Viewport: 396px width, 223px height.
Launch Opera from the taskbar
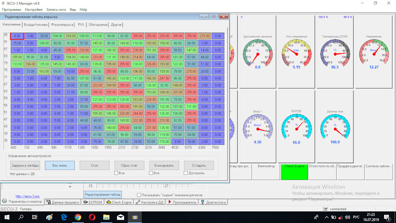pyautogui.click(x=92, y=217)
